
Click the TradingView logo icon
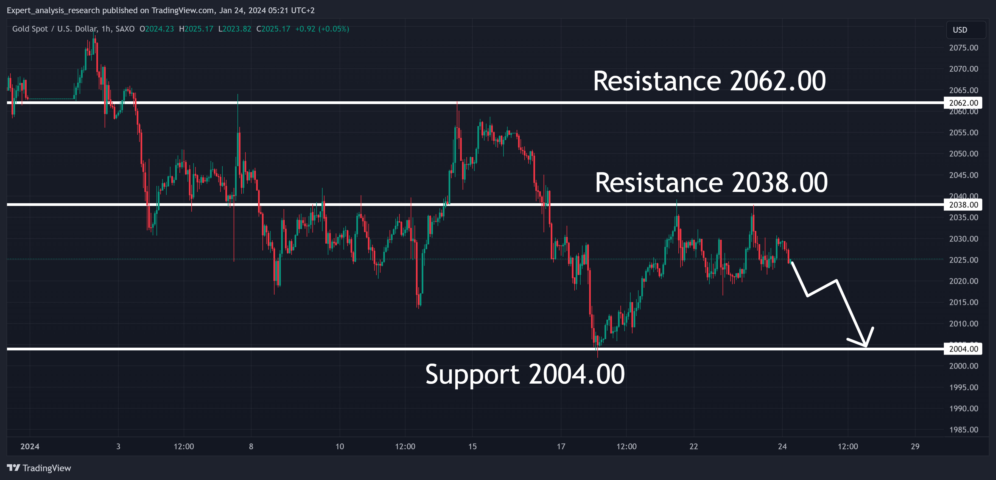point(13,468)
